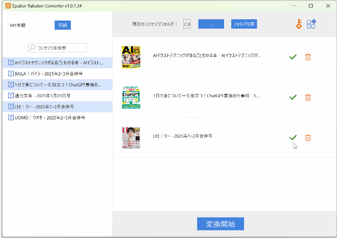
Task: Open the blue grid settings icon
Action: tap(311, 24)
